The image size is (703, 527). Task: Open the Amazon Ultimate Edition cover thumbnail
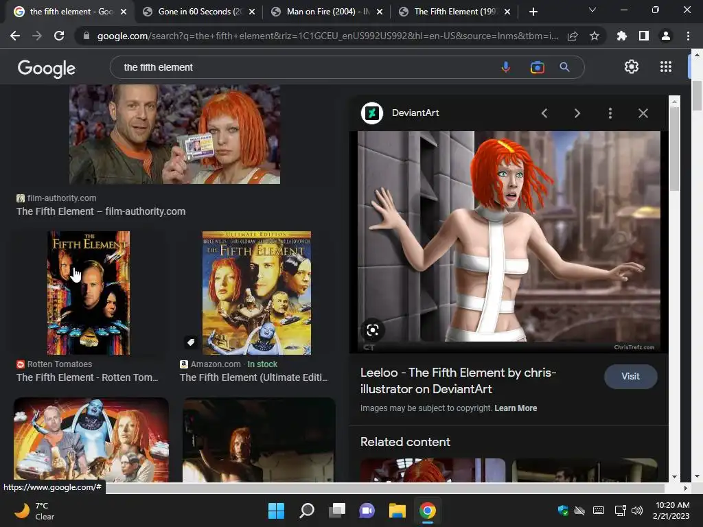coord(257,292)
